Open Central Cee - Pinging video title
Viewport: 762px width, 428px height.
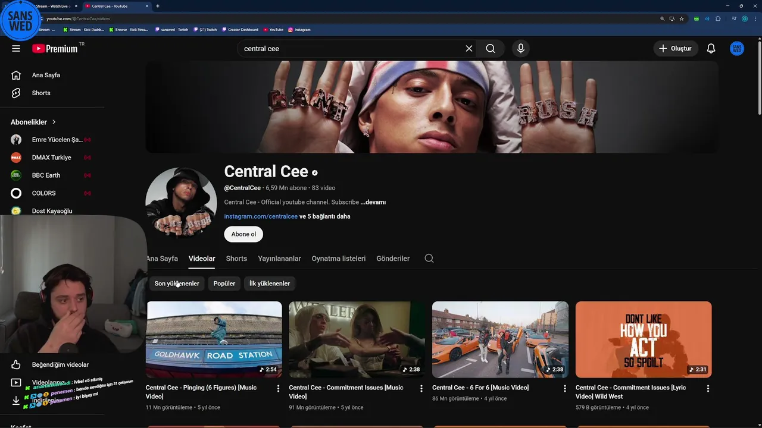[201, 392]
